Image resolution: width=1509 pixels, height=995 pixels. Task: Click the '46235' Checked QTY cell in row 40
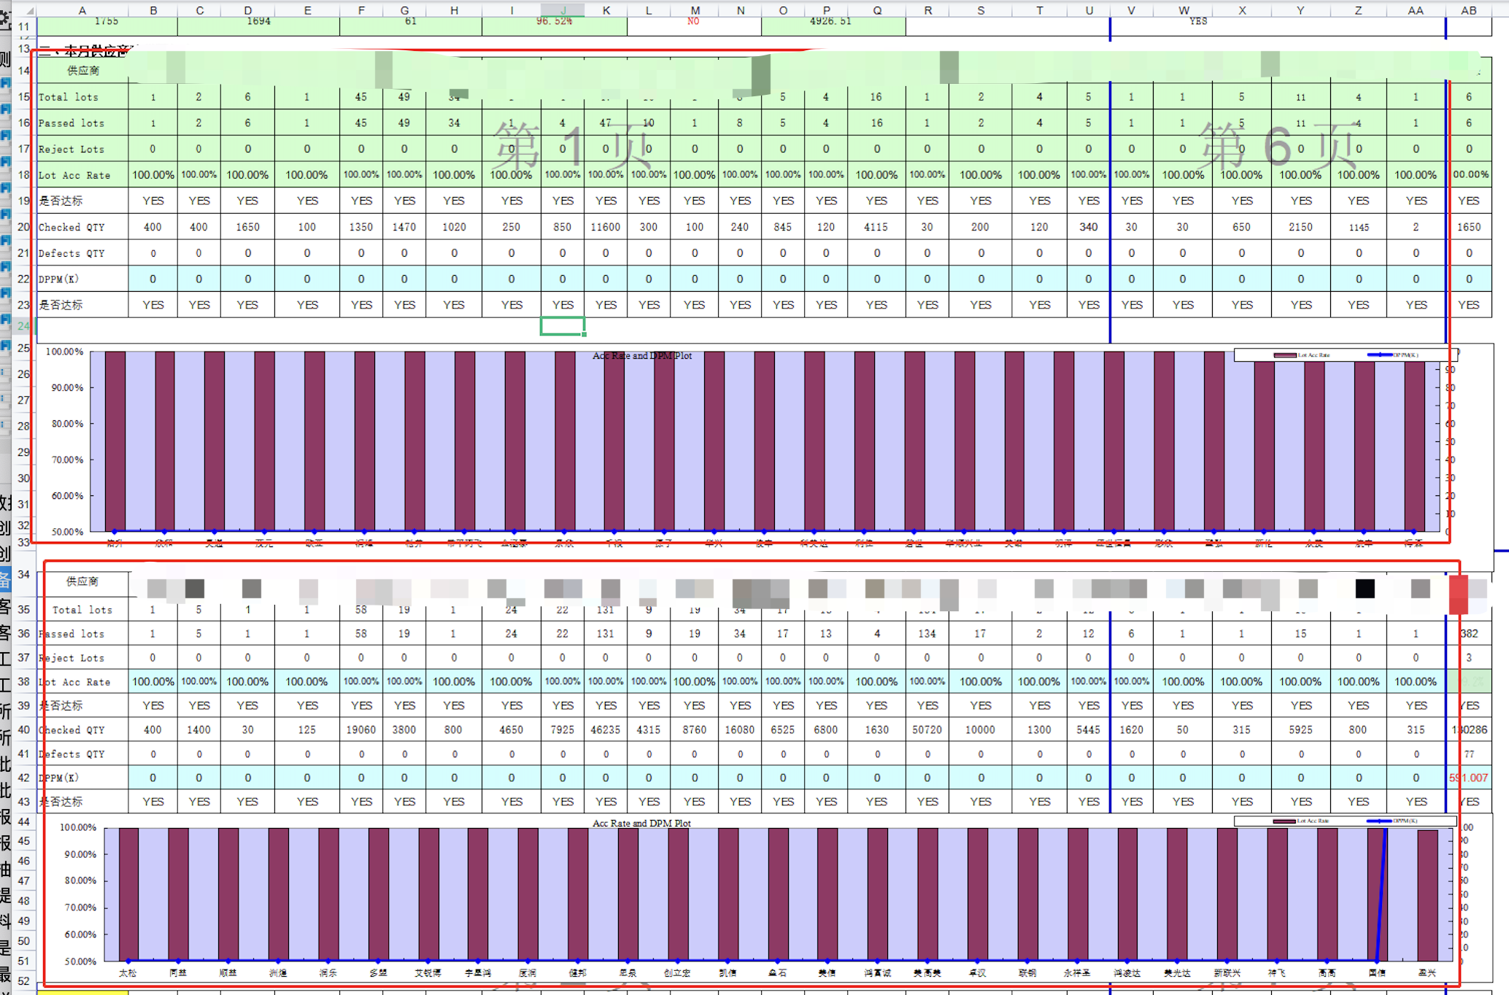click(606, 729)
